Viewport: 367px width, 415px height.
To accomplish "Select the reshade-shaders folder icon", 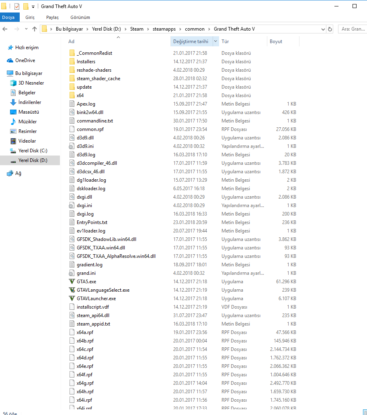I will [x=72, y=70].
